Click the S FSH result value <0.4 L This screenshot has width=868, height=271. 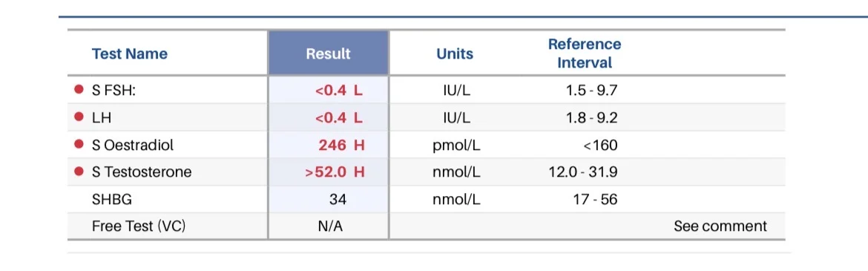tap(339, 90)
